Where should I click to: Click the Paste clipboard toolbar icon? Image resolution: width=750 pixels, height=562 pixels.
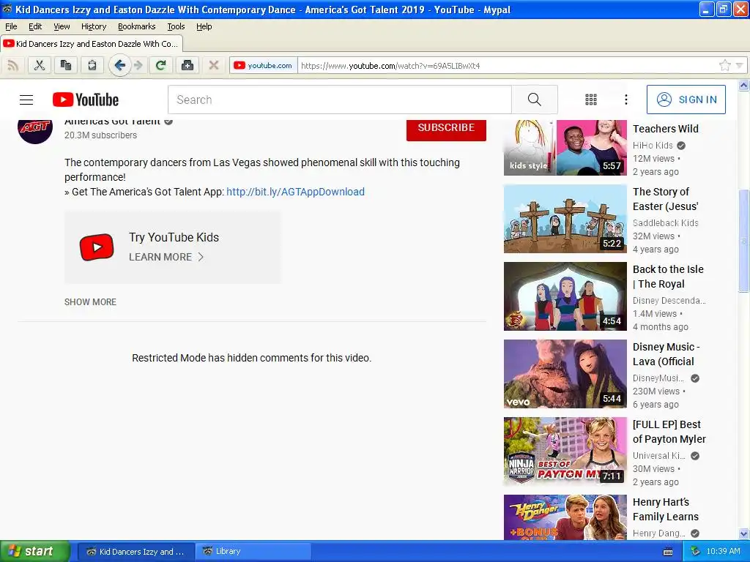point(92,65)
